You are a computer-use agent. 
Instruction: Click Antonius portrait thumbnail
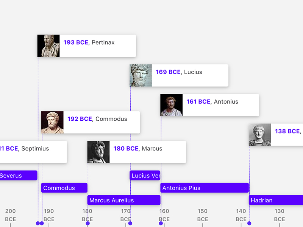(x=172, y=105)
